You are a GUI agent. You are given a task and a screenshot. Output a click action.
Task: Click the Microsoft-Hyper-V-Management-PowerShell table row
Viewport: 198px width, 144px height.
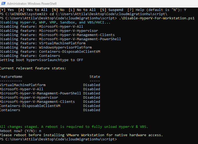[x=40, y=93]
